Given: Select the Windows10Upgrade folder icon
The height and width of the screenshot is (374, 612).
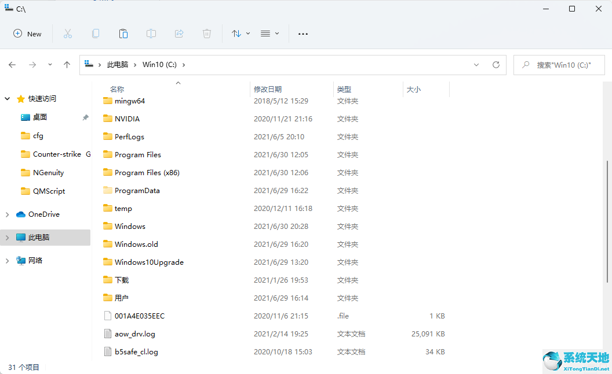Looking at the screenshot, I should point(108,262).
